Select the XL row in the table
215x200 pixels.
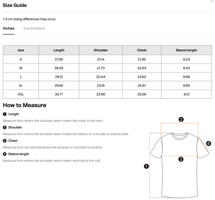coord(20,85)
